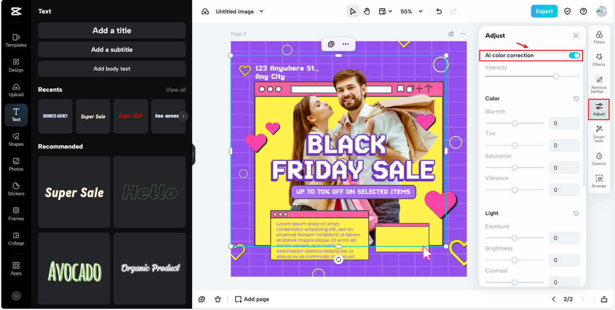Undo the last action

pos(439,12)
